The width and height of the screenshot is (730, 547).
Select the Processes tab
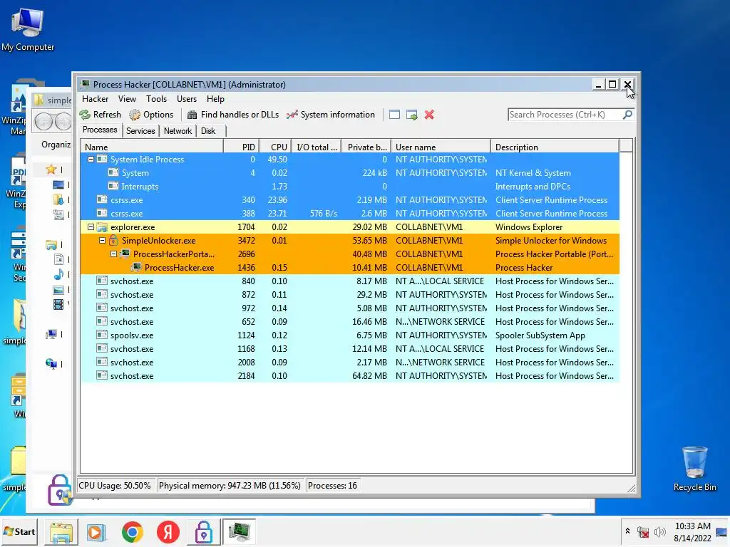click(100, 130)
